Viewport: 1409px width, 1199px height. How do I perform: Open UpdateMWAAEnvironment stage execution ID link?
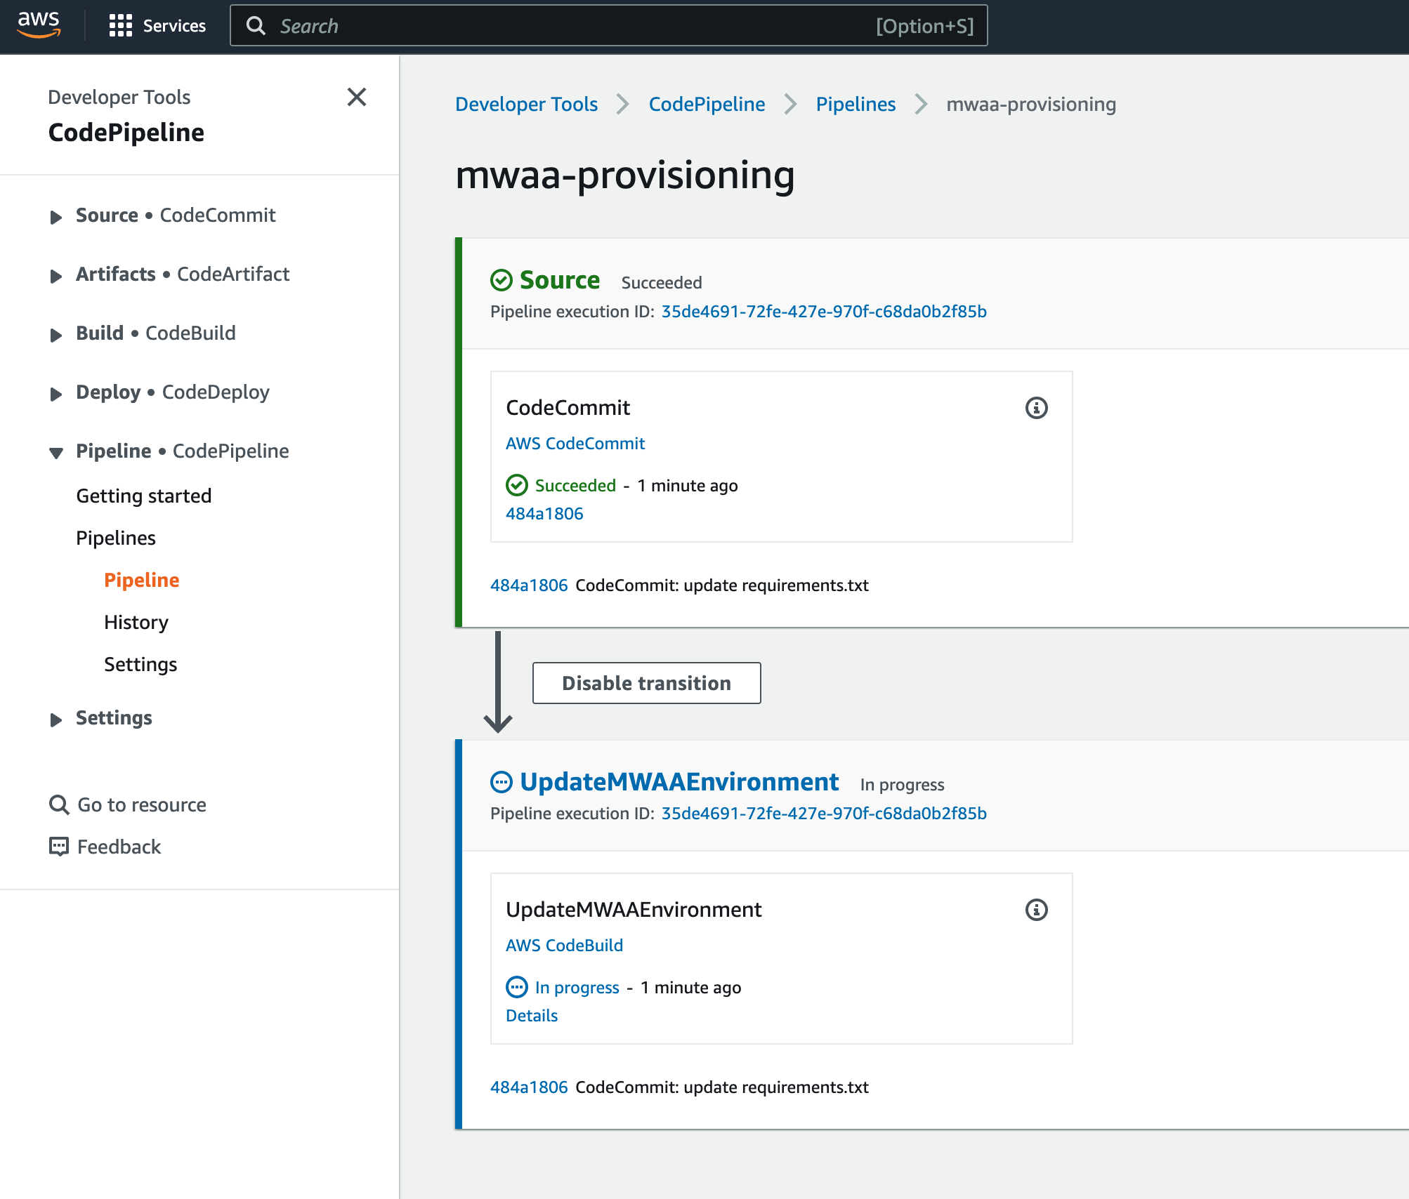[x=824, y=813]
